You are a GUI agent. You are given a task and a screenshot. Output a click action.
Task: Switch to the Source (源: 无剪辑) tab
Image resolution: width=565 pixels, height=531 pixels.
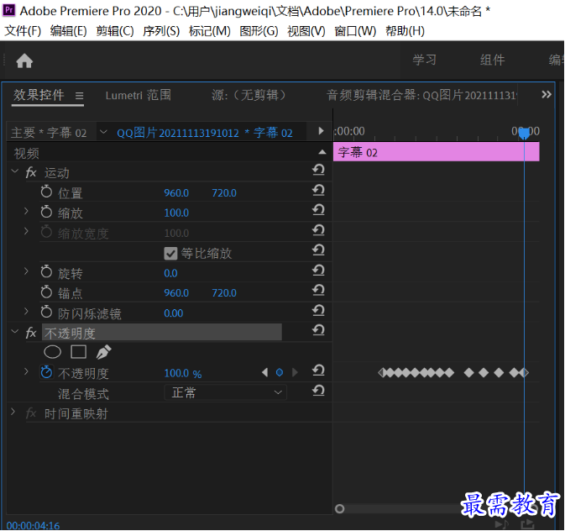pyautogui.click(x=248, y=95)
